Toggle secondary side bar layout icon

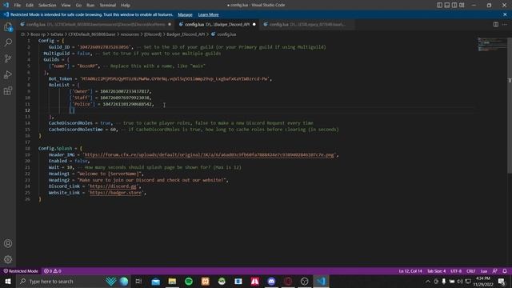(x=454, y=5)
